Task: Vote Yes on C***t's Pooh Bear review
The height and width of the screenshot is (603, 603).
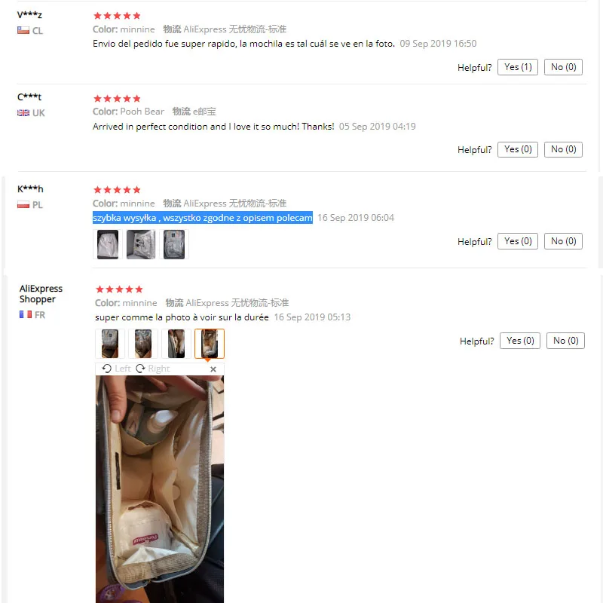Action: pos(518,149)
